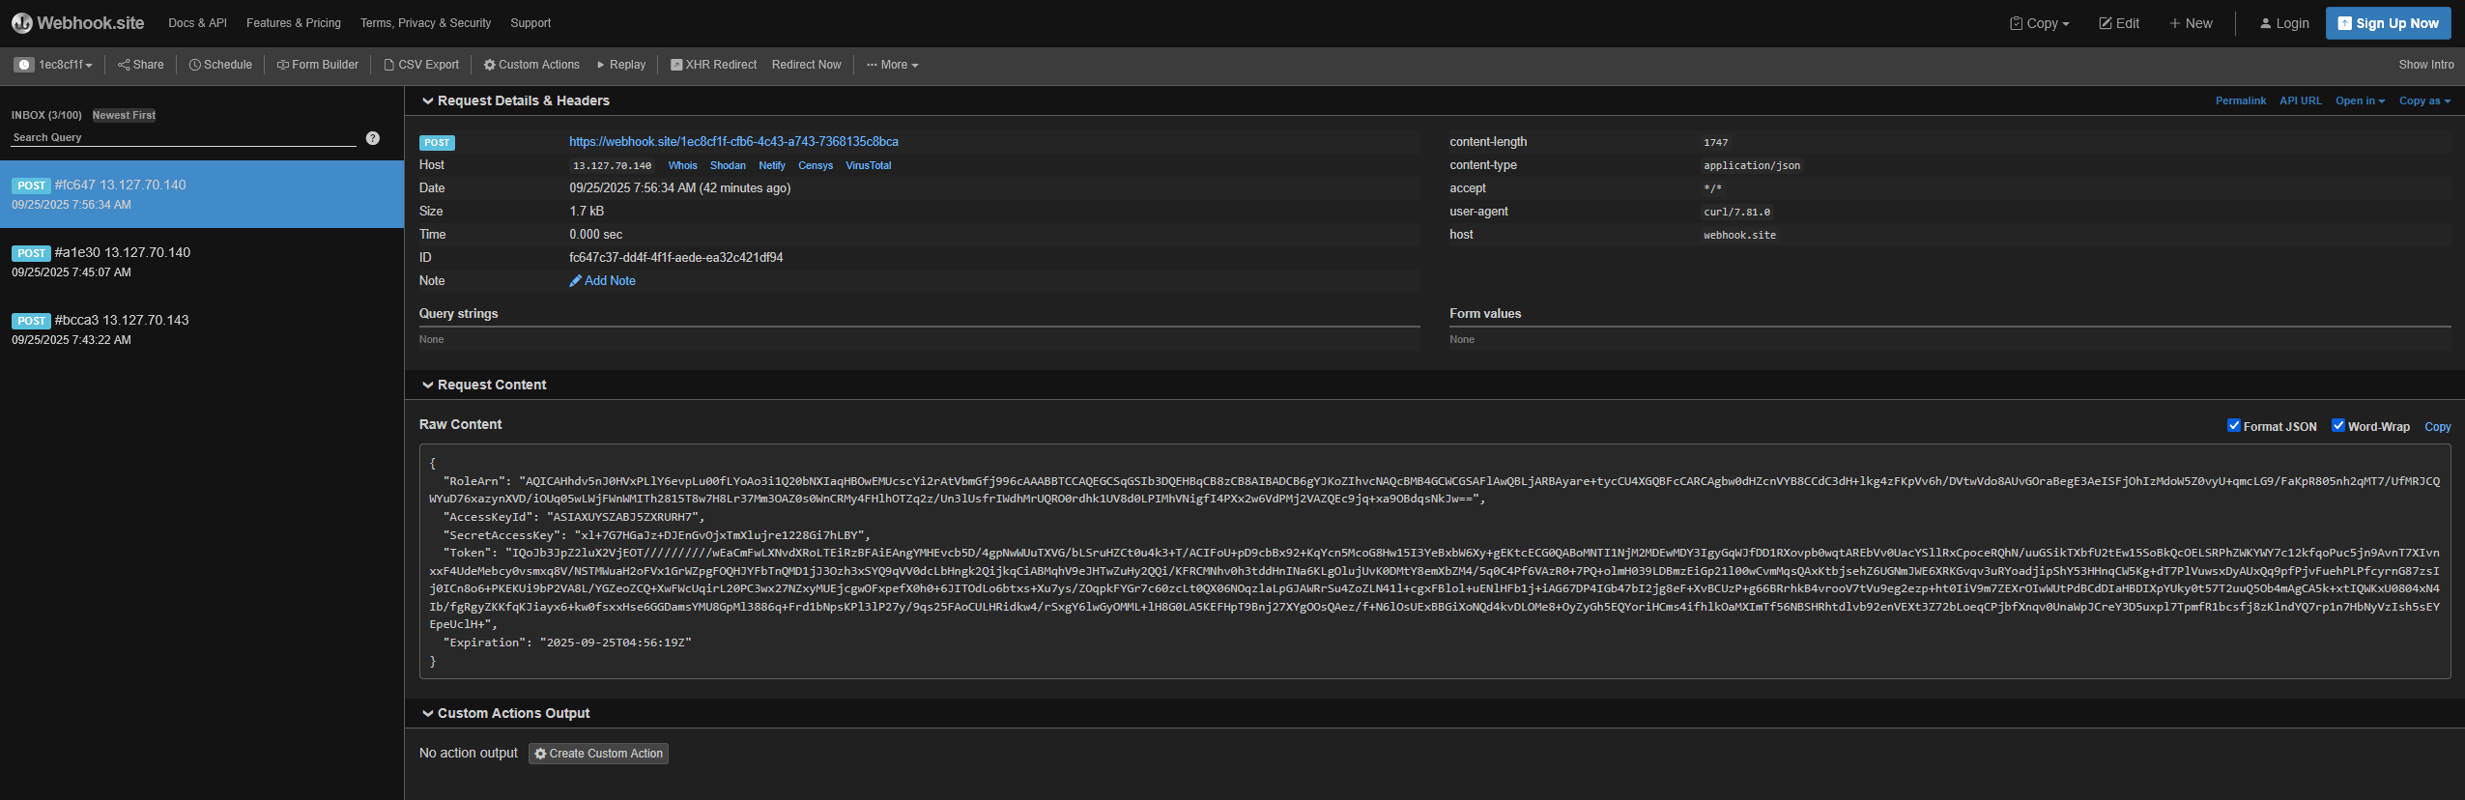
Task: Click the search query help icon
Action: coord(373,138)
